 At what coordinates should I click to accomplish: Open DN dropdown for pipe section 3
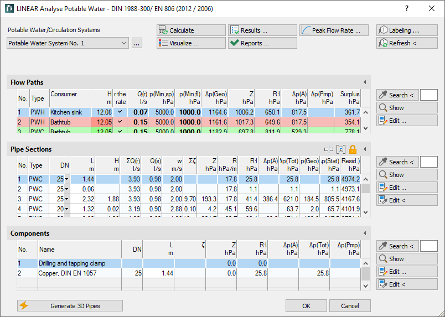pos(66,199)
